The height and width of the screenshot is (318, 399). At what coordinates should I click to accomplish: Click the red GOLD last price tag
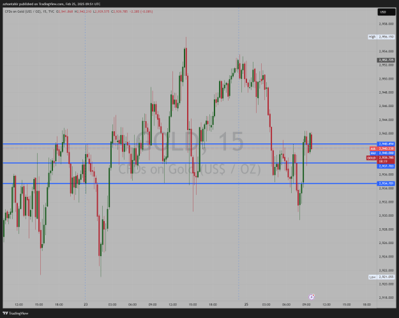pyautogui.click(x=380, y=159)
